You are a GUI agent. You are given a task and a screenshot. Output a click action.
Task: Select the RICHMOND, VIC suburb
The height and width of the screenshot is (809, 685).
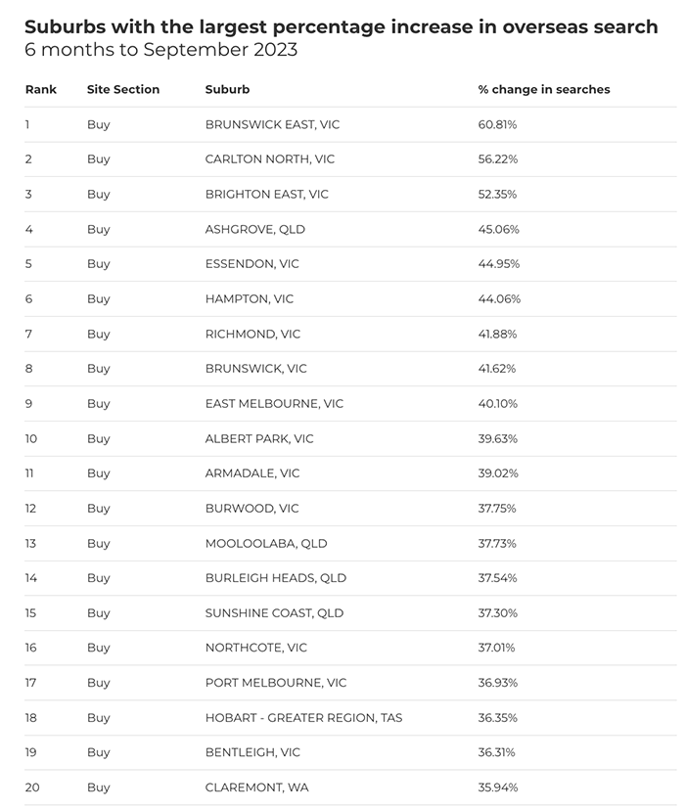[x=252, y=334]
